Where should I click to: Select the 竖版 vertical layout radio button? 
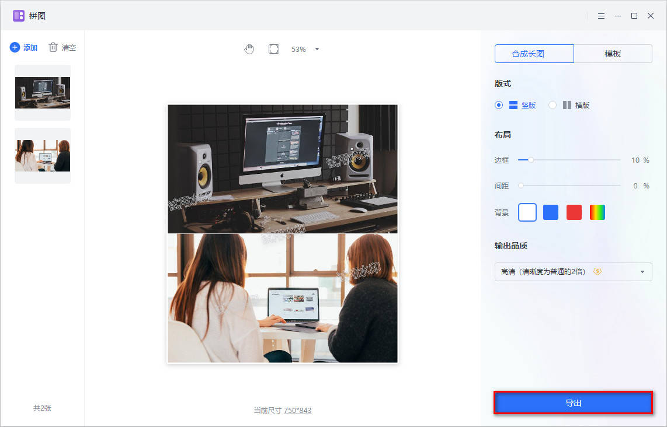(x=499, y=105)
